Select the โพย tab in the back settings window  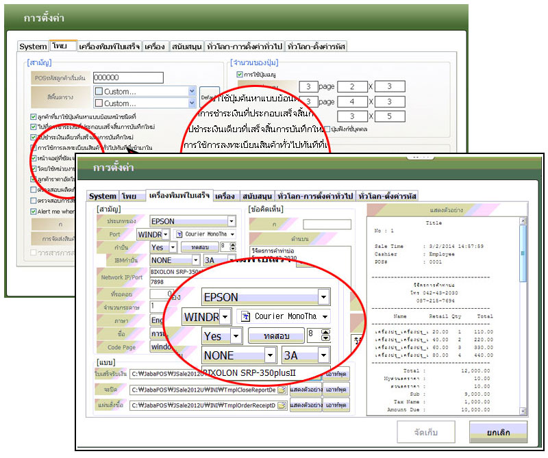click(63, 45)
